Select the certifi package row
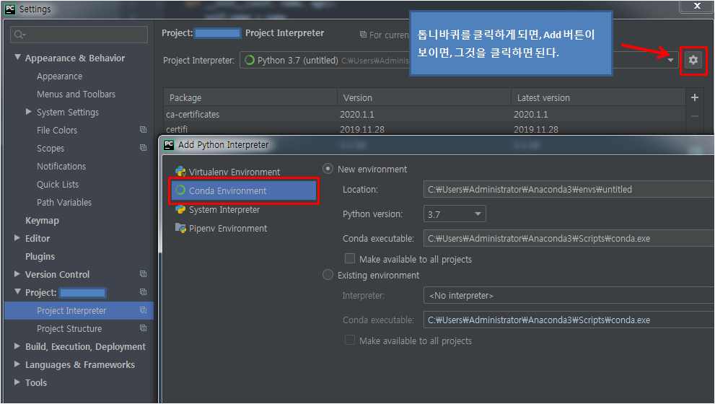 pyautogui.click(x=424, y=128)
